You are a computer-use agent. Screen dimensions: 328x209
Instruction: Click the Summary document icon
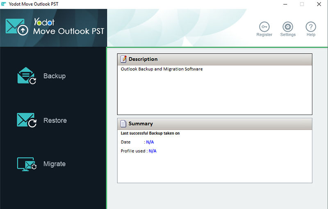(123, 124)
